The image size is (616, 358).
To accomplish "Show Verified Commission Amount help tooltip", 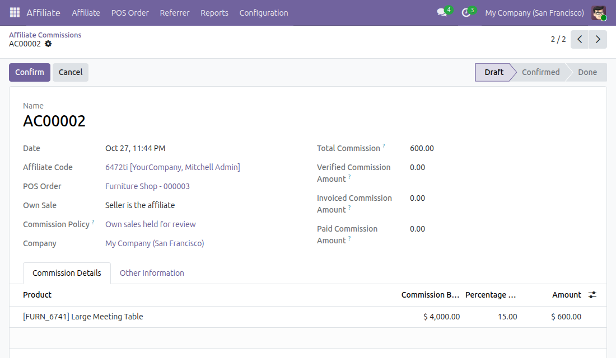I will click(349, 177).
